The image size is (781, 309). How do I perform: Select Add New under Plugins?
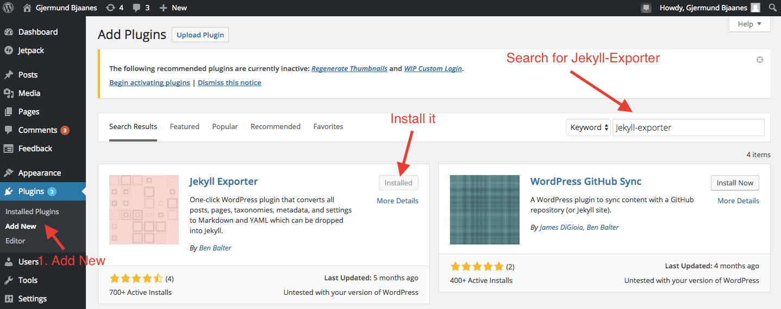click(x=21, y=226)
